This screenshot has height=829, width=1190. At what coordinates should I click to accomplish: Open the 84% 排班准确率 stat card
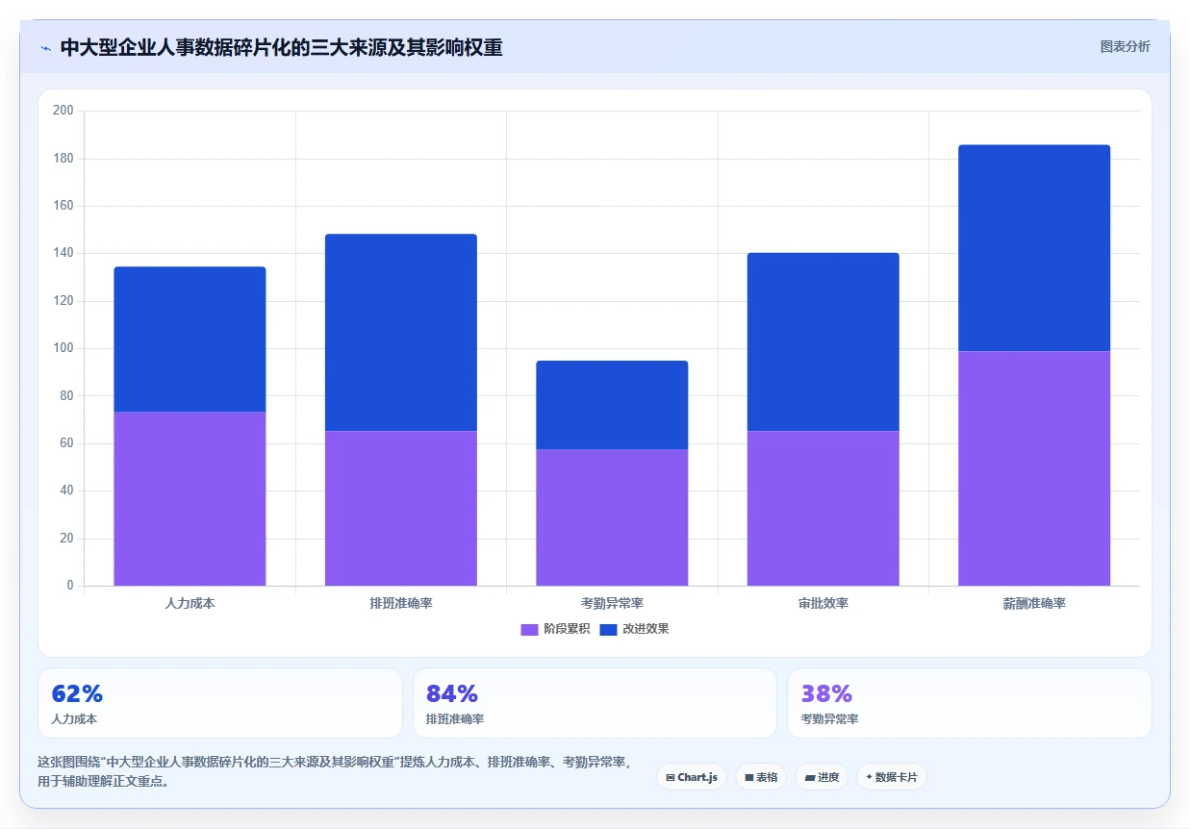(x=595, y=703)
